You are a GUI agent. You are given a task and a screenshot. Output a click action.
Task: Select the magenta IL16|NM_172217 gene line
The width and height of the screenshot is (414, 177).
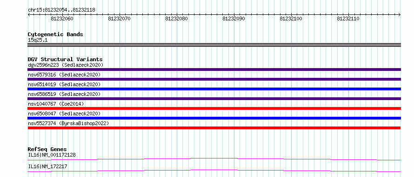(x=214, y=171)
